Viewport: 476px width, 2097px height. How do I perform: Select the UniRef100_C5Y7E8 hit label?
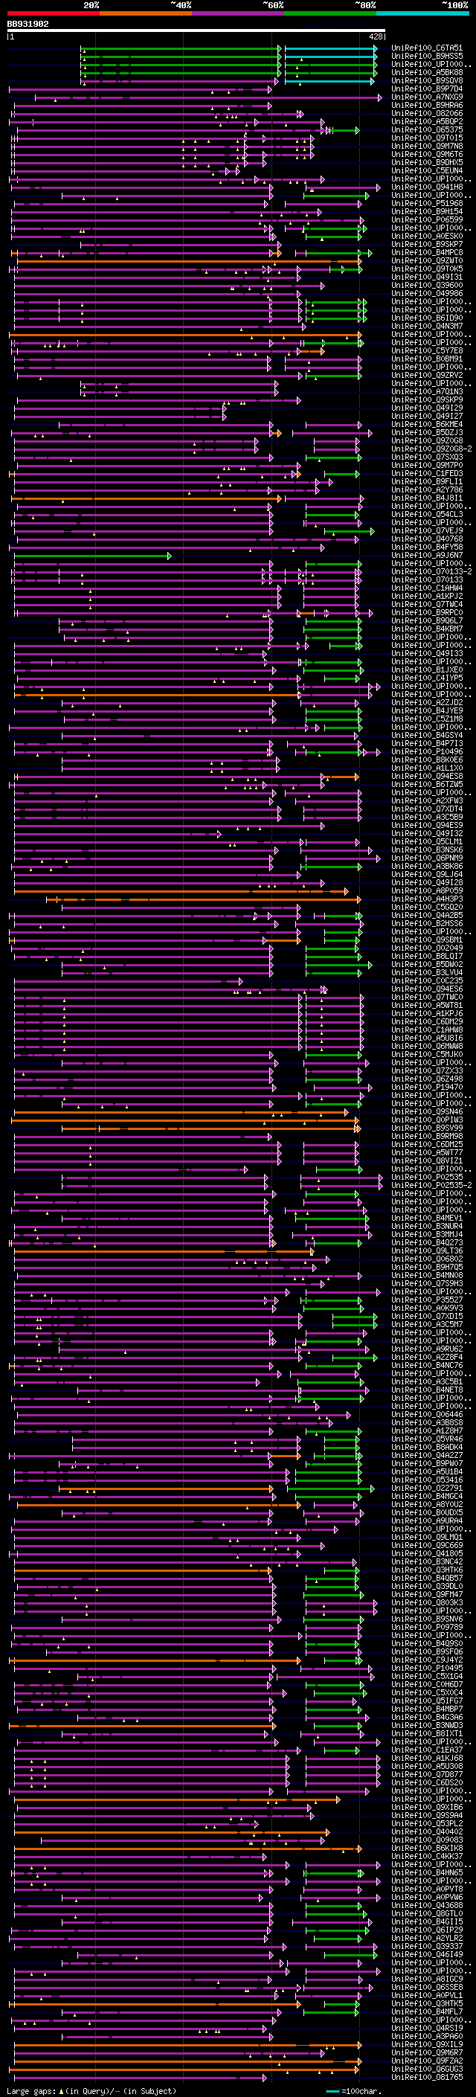[x=427, y=351]
